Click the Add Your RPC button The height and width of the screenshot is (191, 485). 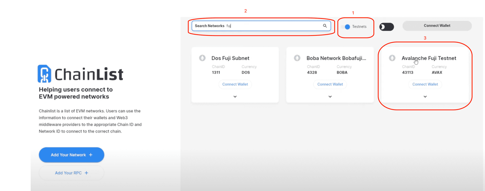(x=72, y=173)
